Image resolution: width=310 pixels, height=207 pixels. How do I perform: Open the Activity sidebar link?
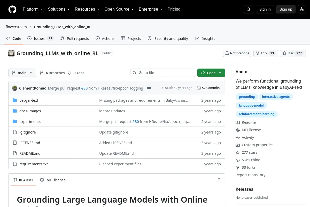245,137
